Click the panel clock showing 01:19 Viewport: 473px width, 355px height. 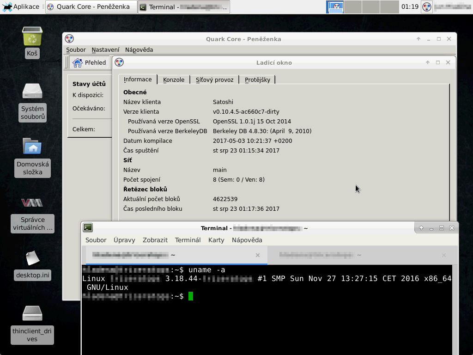410,6
